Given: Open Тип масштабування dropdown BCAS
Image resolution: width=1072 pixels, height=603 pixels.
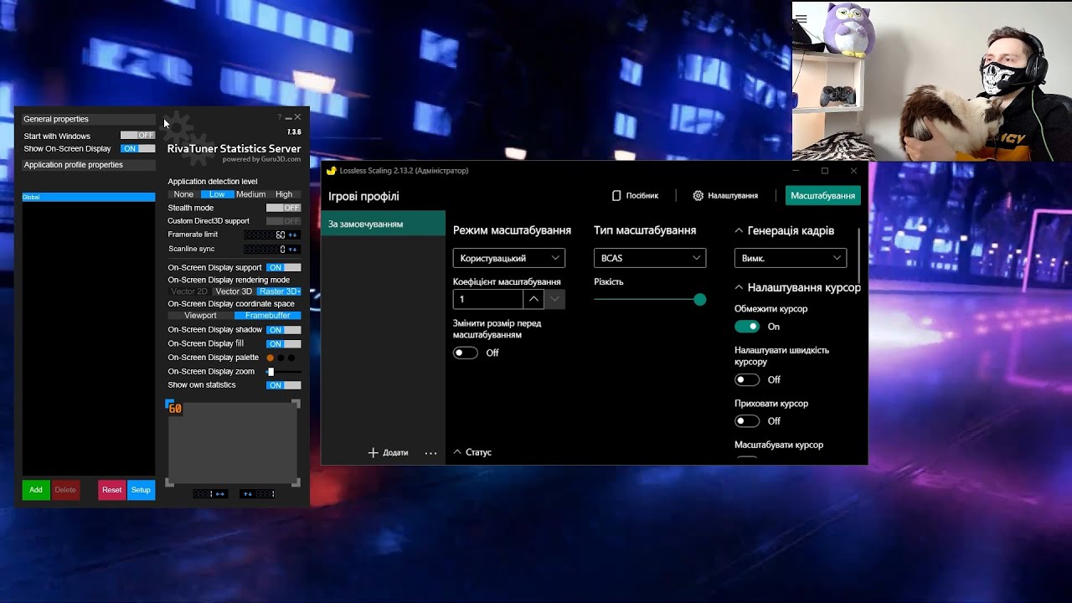Looking at the screenshot, I should 650,258.
